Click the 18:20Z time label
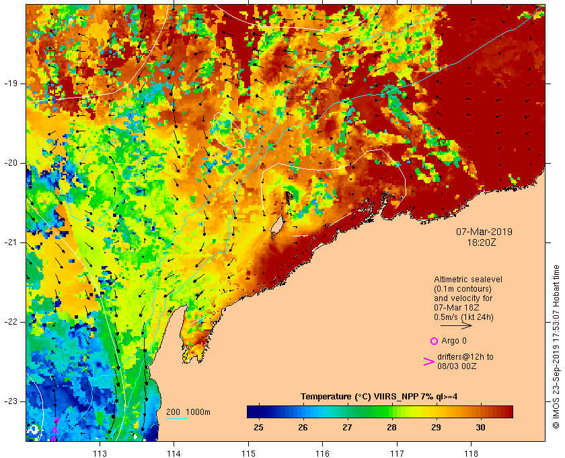The image size is (565, 458). tap(482, 242)
